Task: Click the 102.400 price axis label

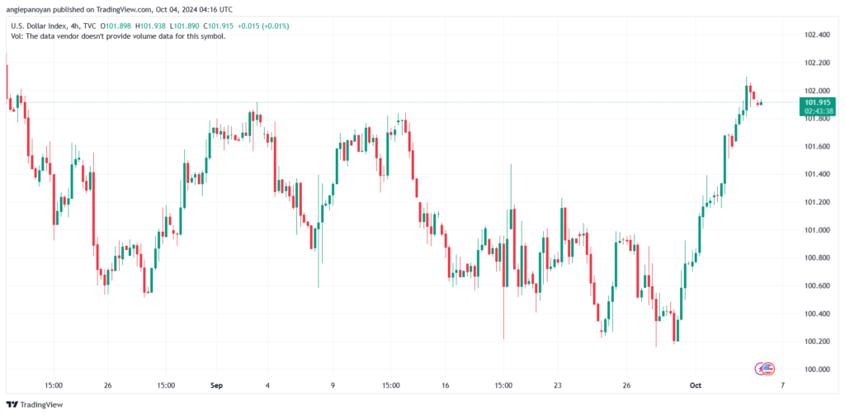Action: [816, 35]
